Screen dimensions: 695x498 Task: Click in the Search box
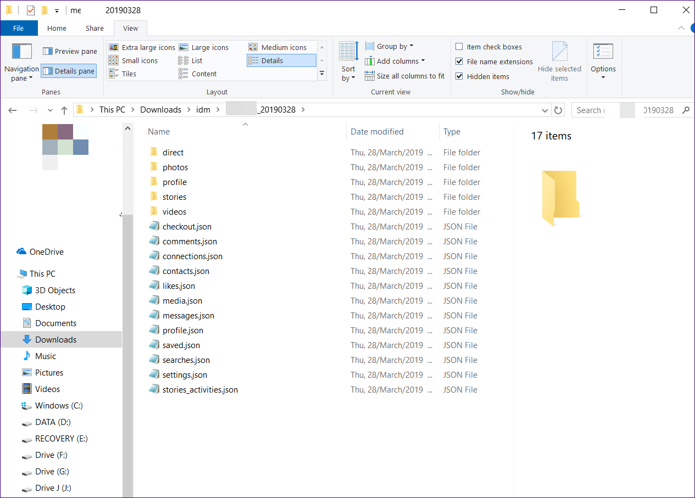click(x=626, y=110)
